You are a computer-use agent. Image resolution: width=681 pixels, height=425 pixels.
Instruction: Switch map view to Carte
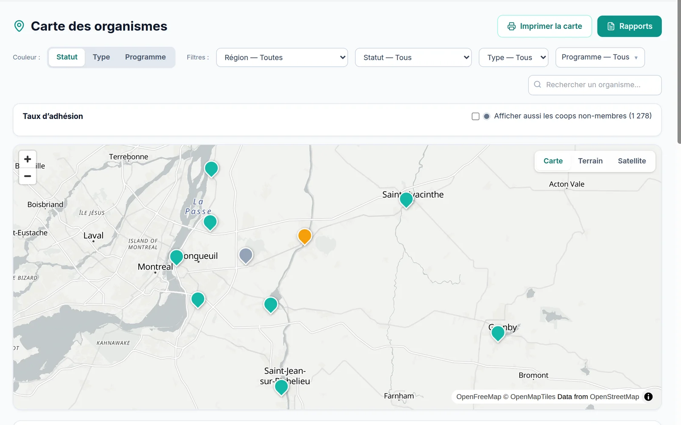click(x=553, y=161)
